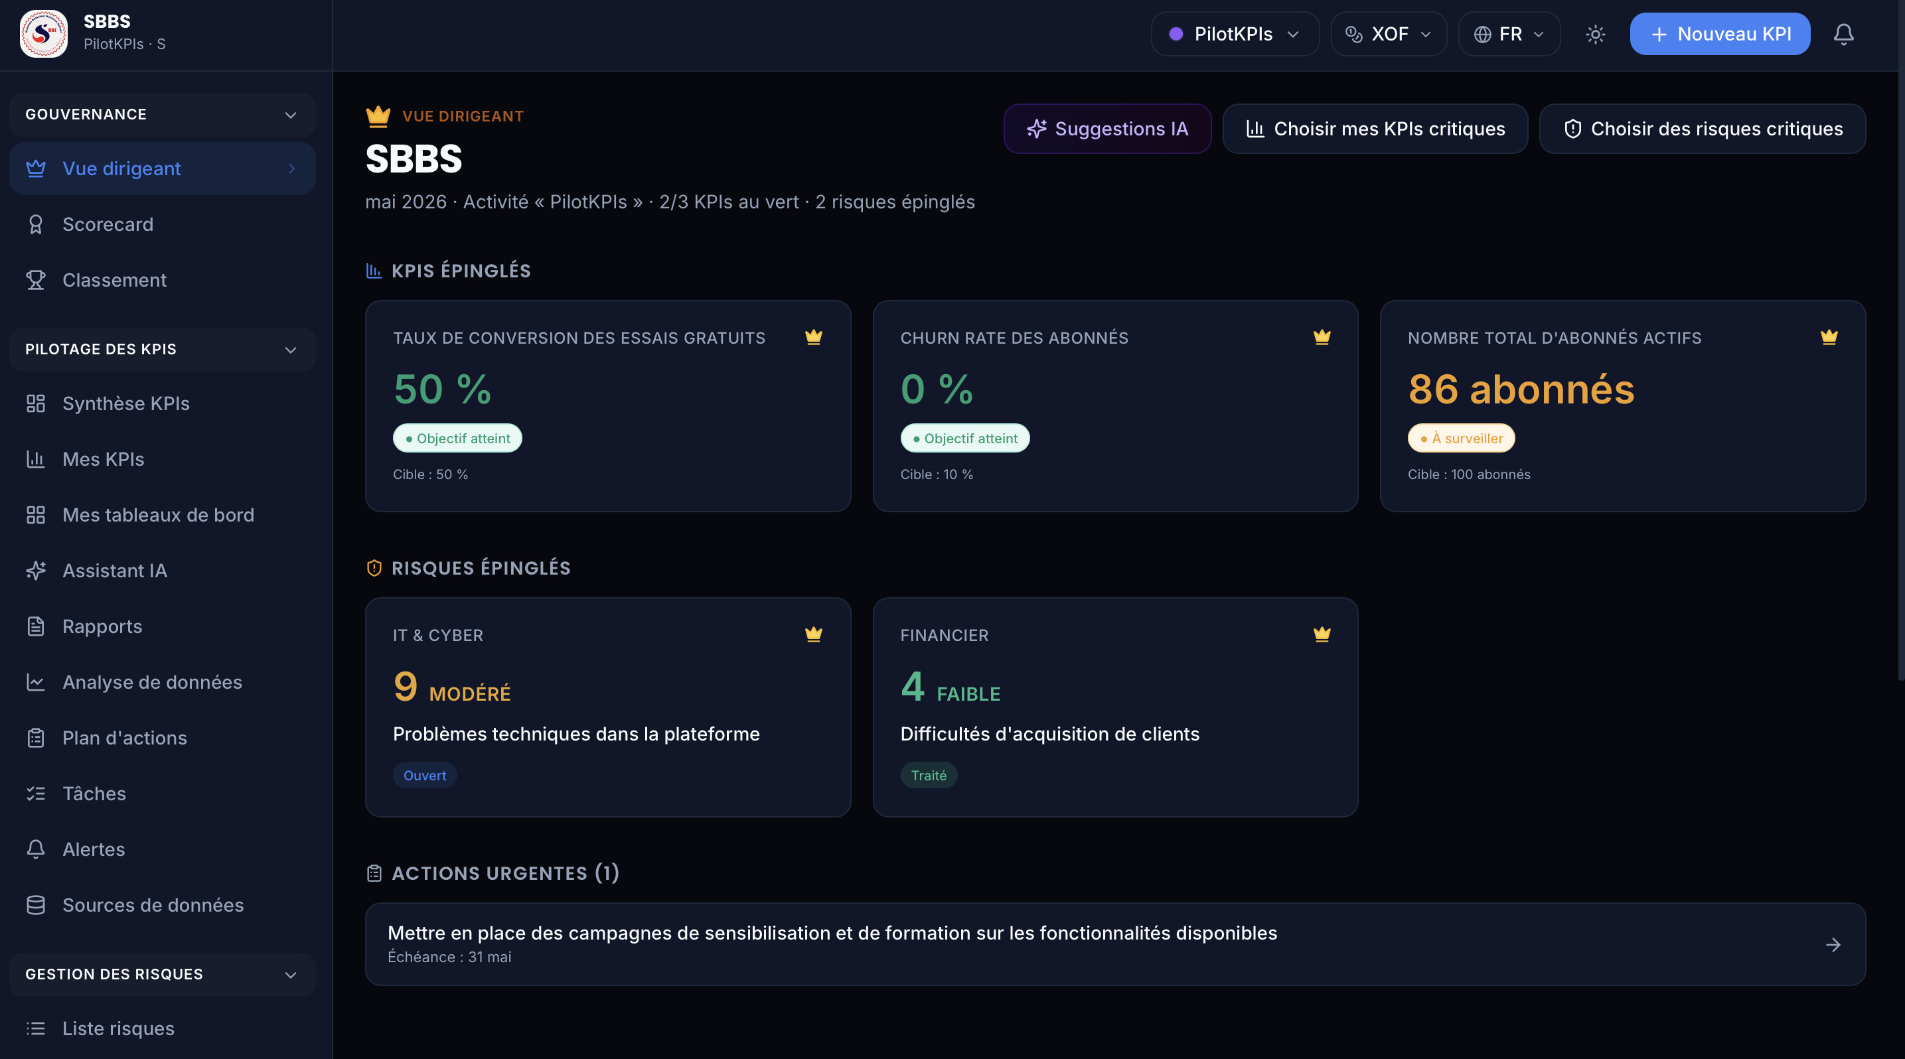Image resolution: width=1905 pixels, height=1059 pixels.
Task: Navigate to Synthèse KPIs
Action: (x=163, y=403)
